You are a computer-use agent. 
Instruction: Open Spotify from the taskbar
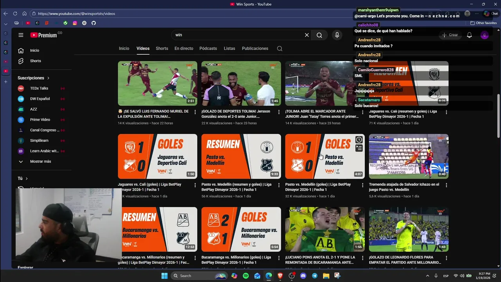point(246,276)
